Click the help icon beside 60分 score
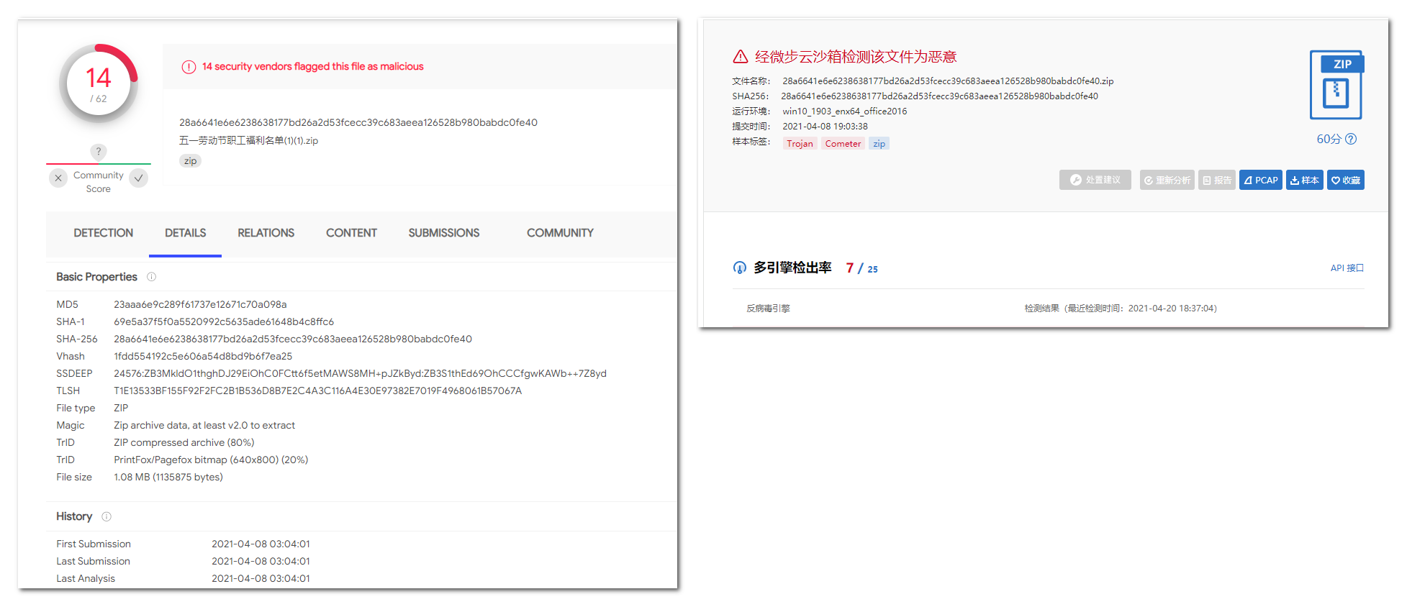This screenshot has height=607, width=1407. [x=1351, y=139]
